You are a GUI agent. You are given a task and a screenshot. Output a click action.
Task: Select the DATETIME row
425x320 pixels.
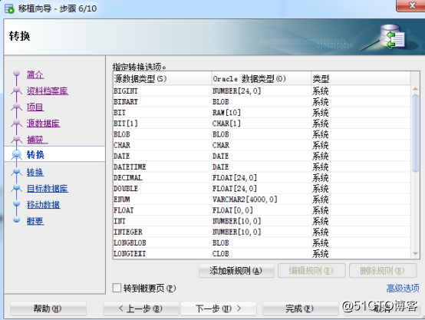[x=262, y=167]
